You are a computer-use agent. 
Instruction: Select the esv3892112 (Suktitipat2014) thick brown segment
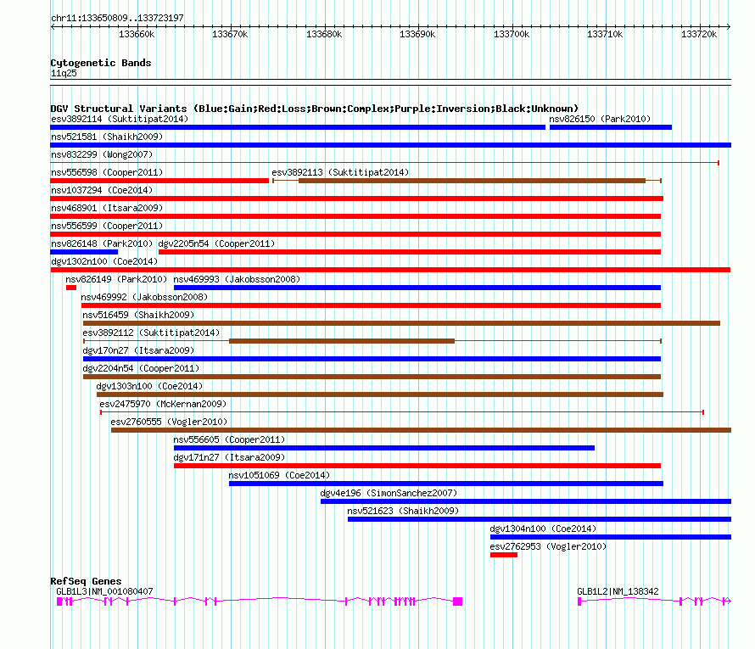pos(342,341)
